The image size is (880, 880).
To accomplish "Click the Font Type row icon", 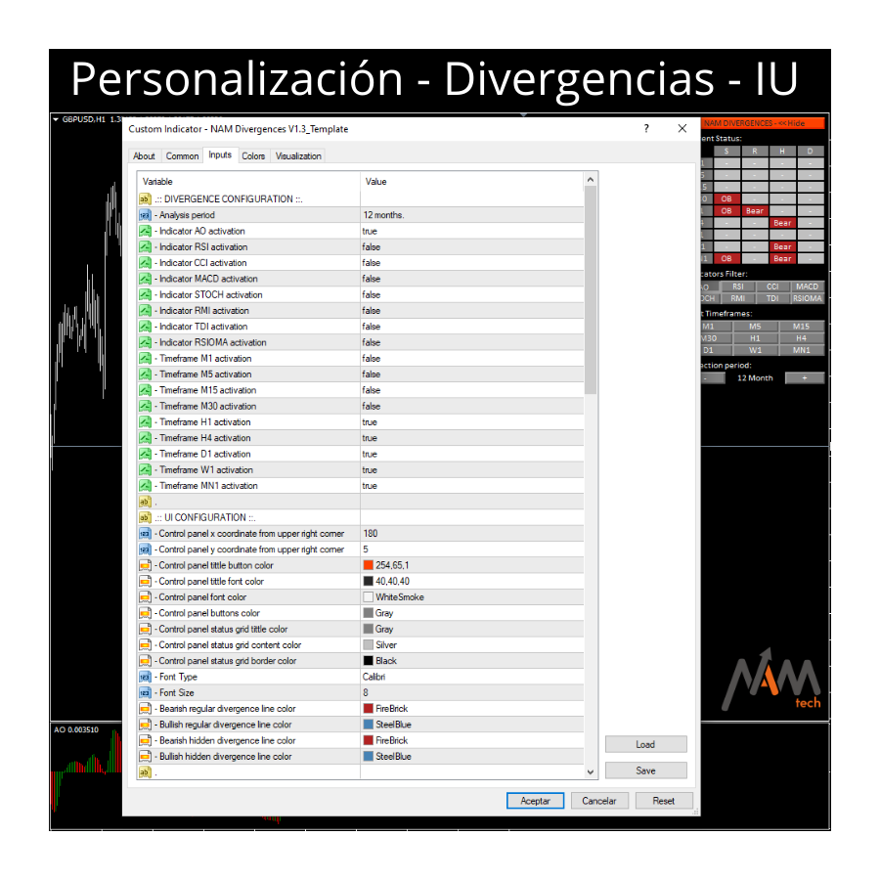I will (145, 677).
